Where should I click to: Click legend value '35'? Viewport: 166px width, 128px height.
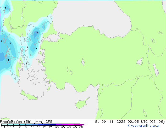coord(63,127)
